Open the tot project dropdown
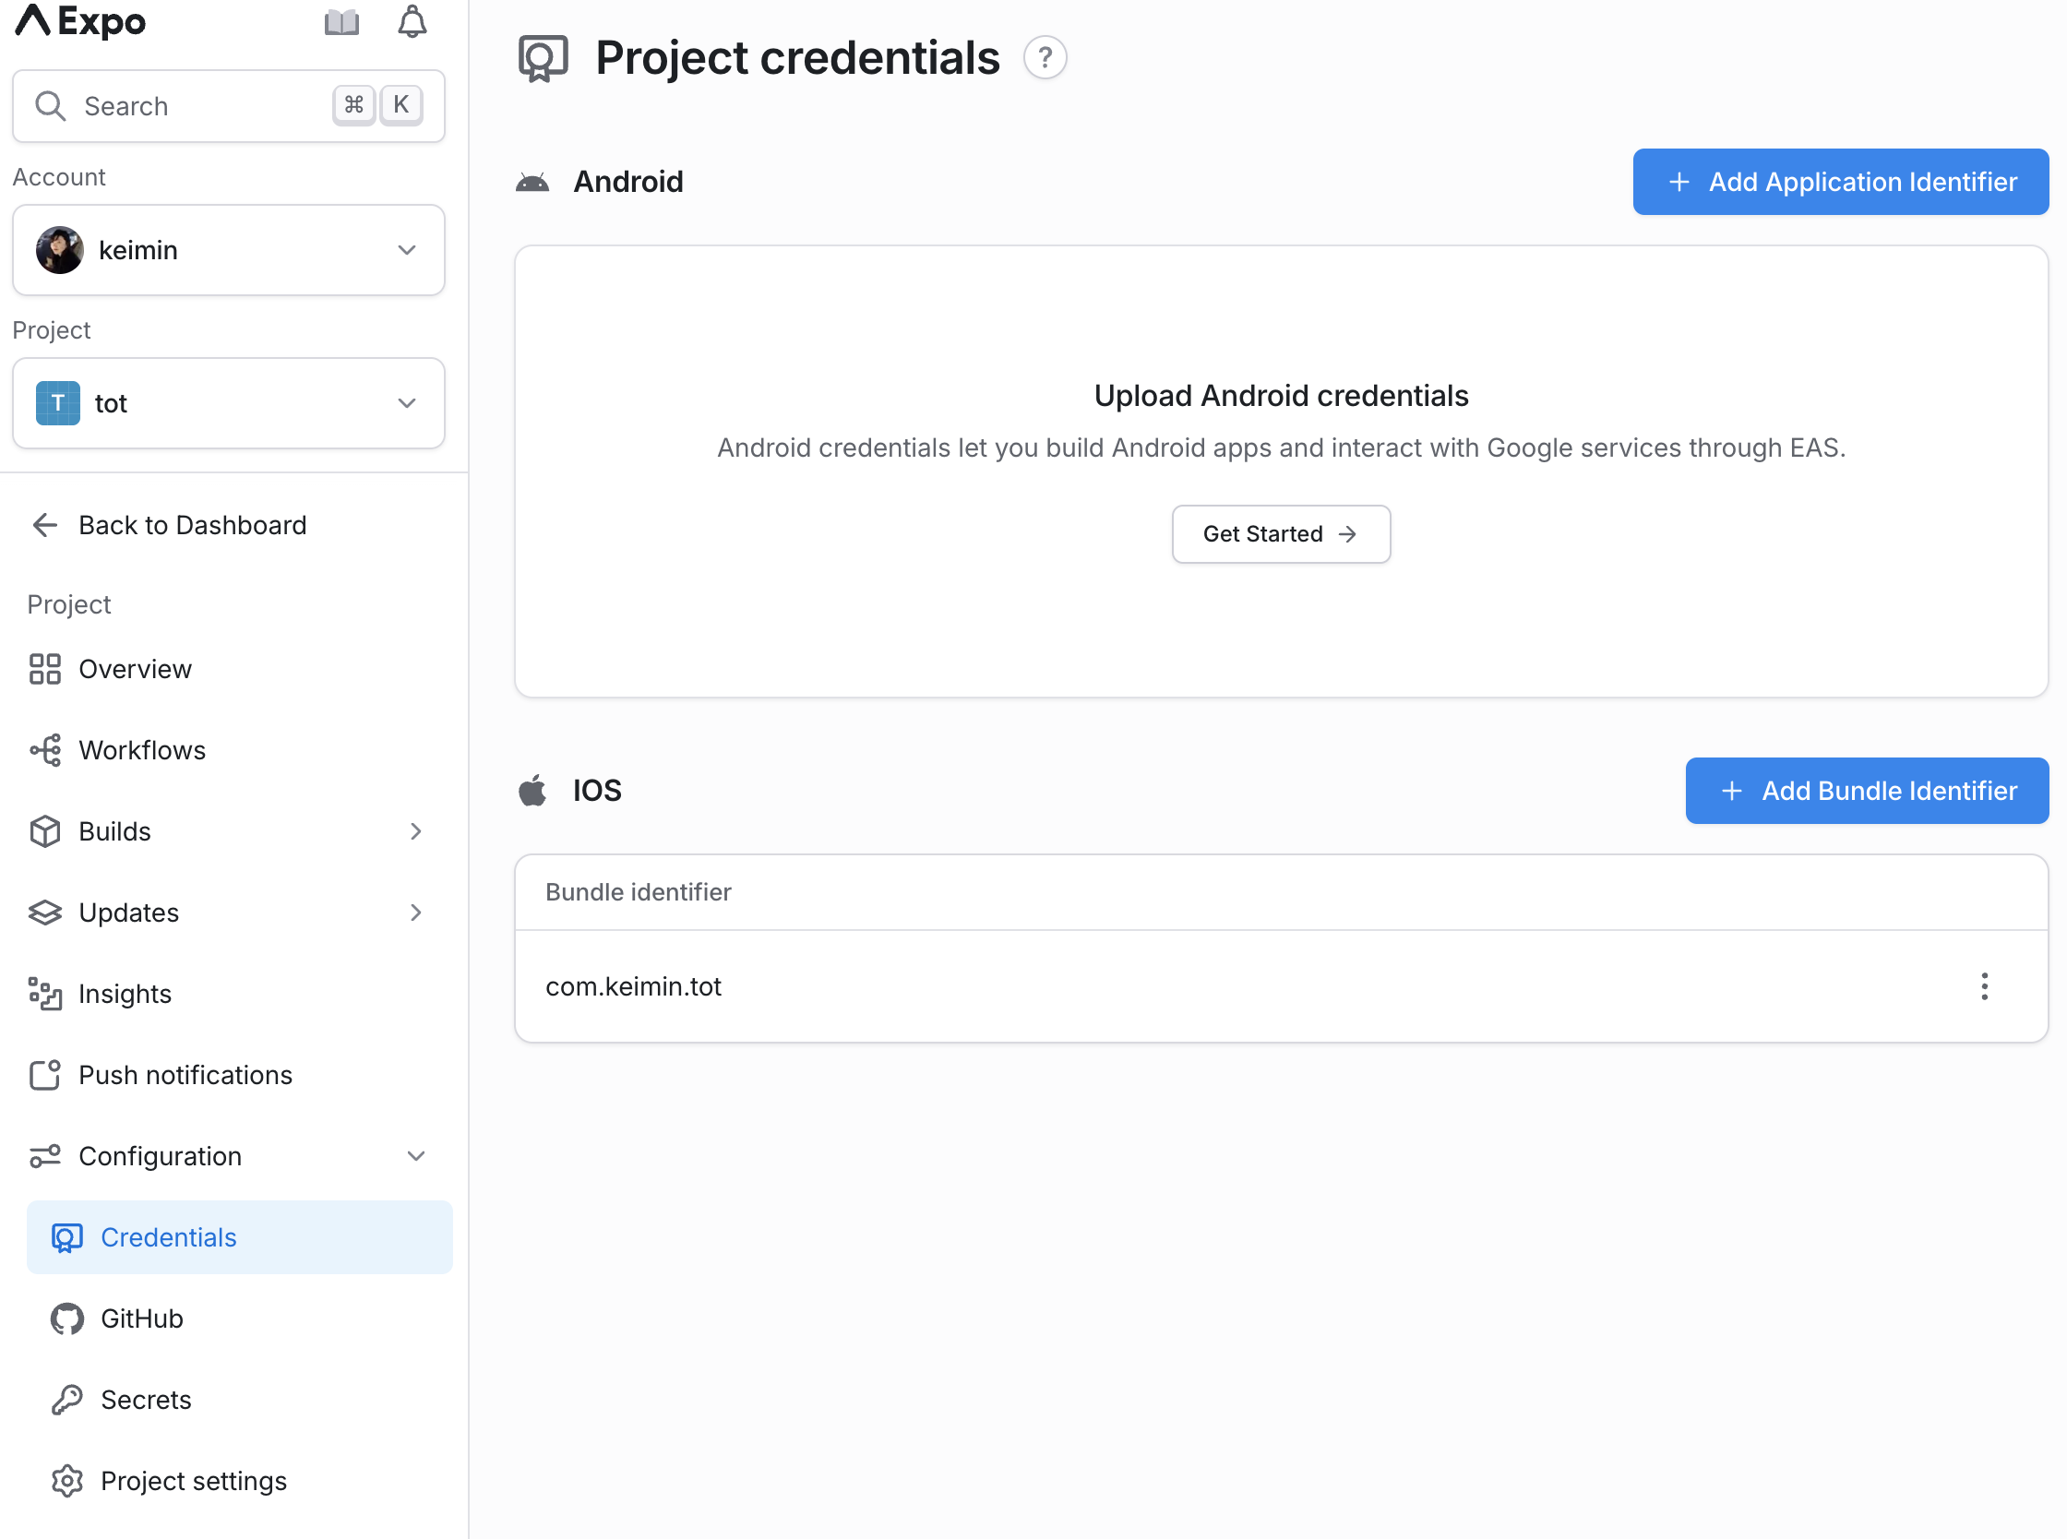Screen dimensions: 2067x1539 (228, 403)
